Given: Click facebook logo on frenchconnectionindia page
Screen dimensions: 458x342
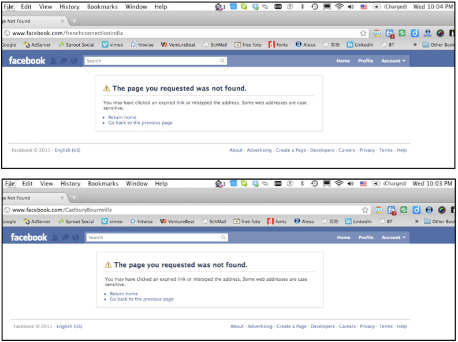Looking at the screenshot, I should pos(27,61).
